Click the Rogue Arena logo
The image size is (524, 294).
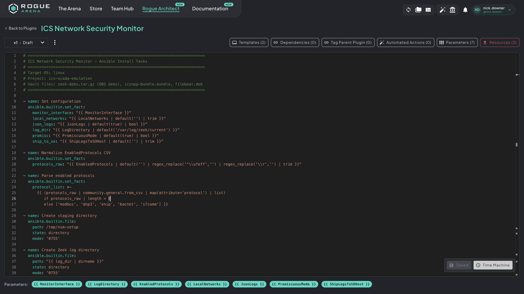[29, 8]
